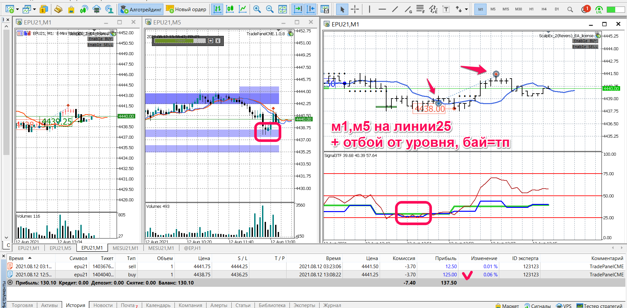This screenshot has height=308, width=627.
Task: Sort history by the Комиссия column
Action: [x=404, y=258]
